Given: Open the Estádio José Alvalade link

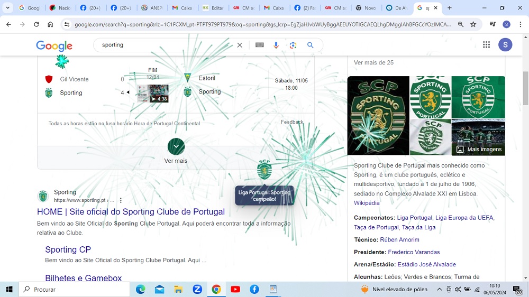Looking at the screenshot, I should [427, 265].
